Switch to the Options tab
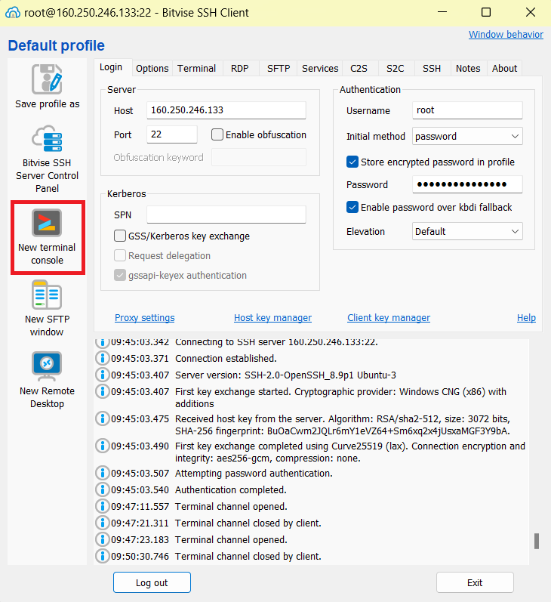The image size is (551, 602). (x=152, y=68)
